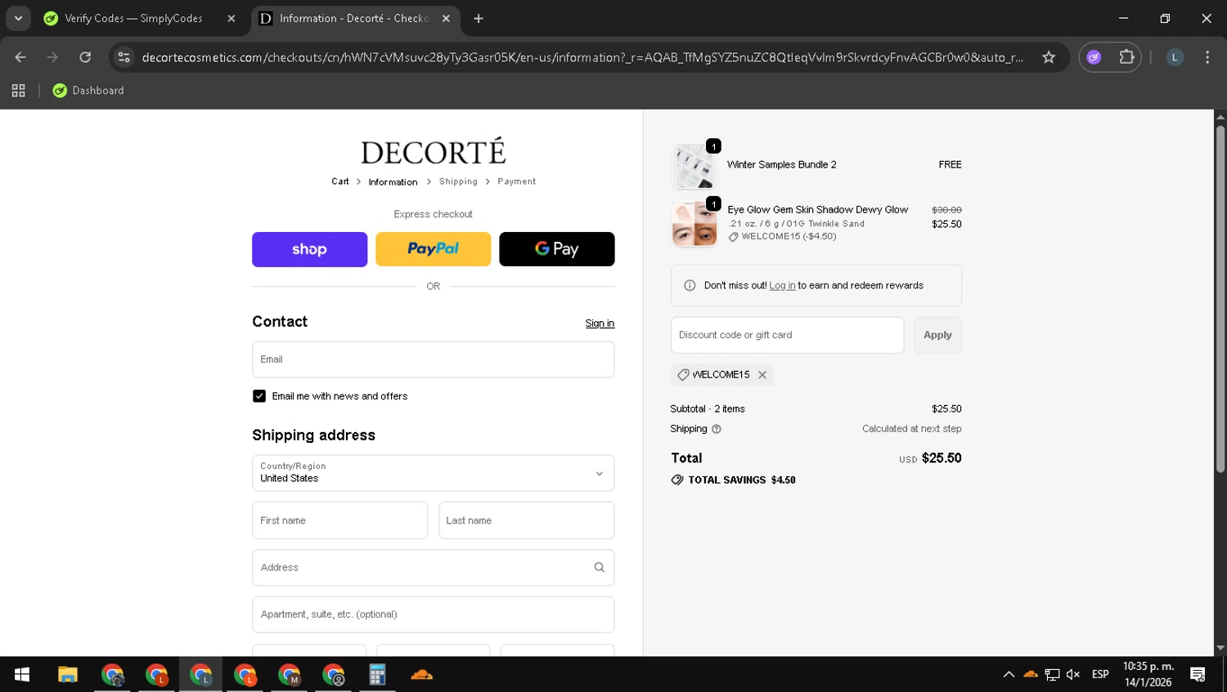Click Log in to earn rewards link
The image size is (1227, 692).
pyautogui.click(x=782, y=286)
